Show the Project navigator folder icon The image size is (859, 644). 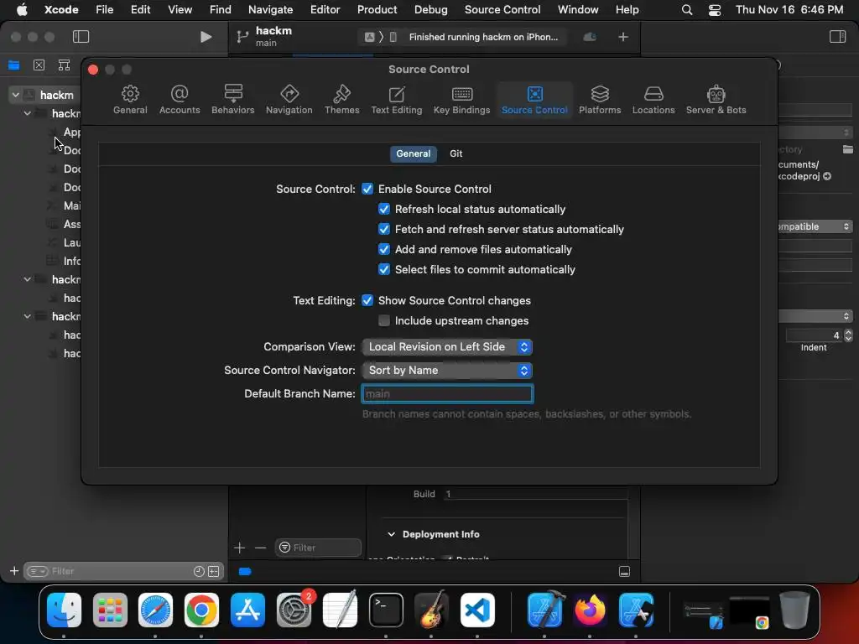(13, 65)
